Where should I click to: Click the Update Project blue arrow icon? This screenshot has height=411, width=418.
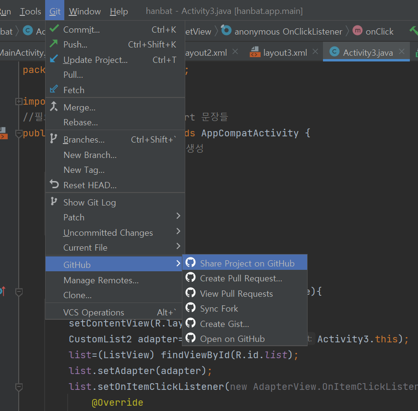tap(54, 59)
